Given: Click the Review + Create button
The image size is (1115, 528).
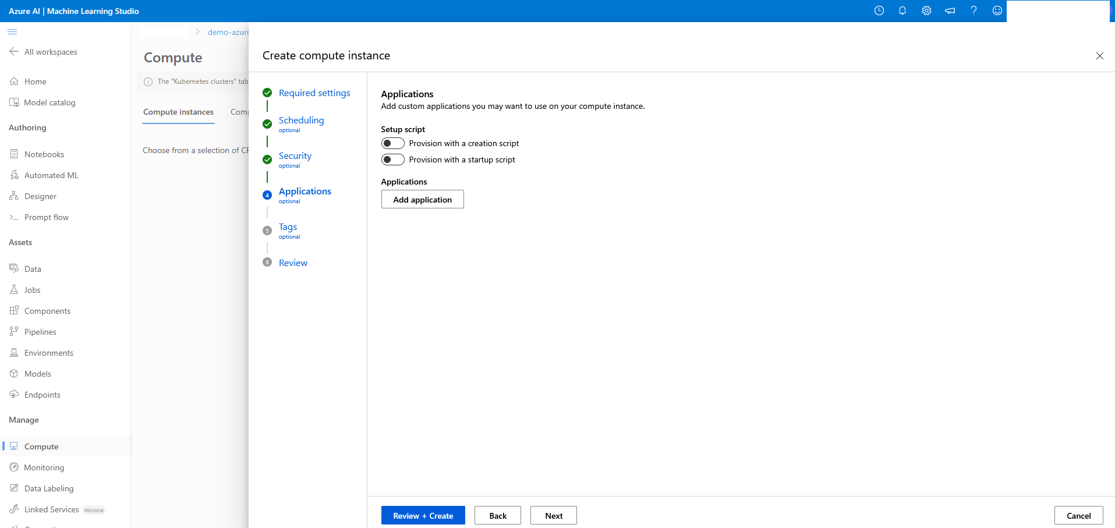Looking at the screenshot, I should coord(423,515).
